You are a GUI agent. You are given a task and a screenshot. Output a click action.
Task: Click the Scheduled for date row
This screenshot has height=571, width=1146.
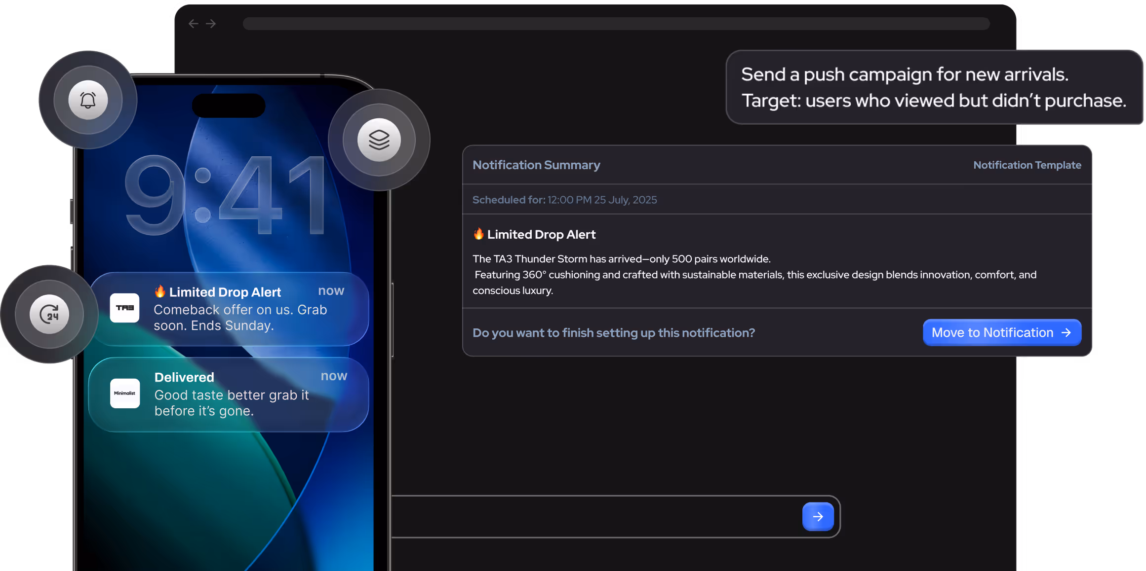click(x=564, y=200)
